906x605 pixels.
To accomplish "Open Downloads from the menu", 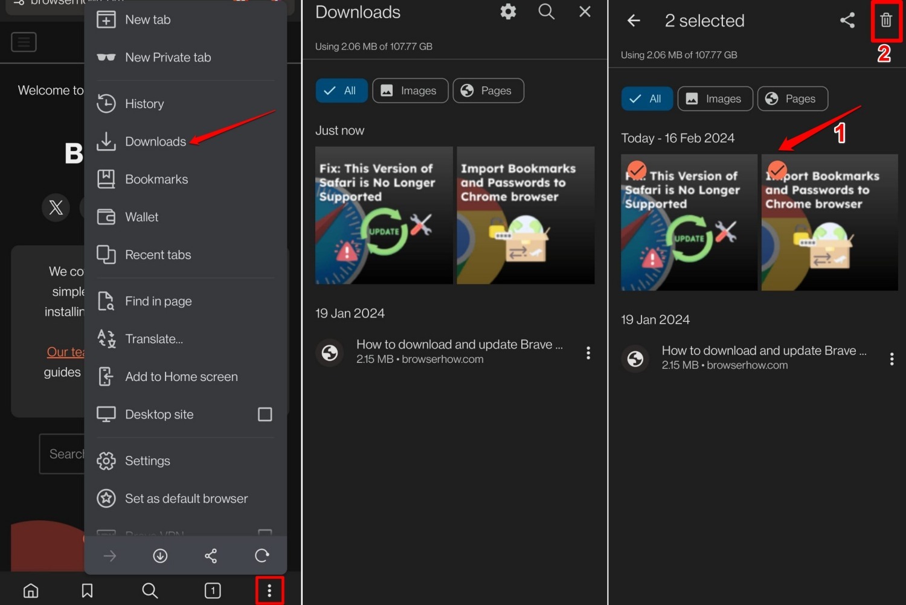I will [x=185, y=141].
